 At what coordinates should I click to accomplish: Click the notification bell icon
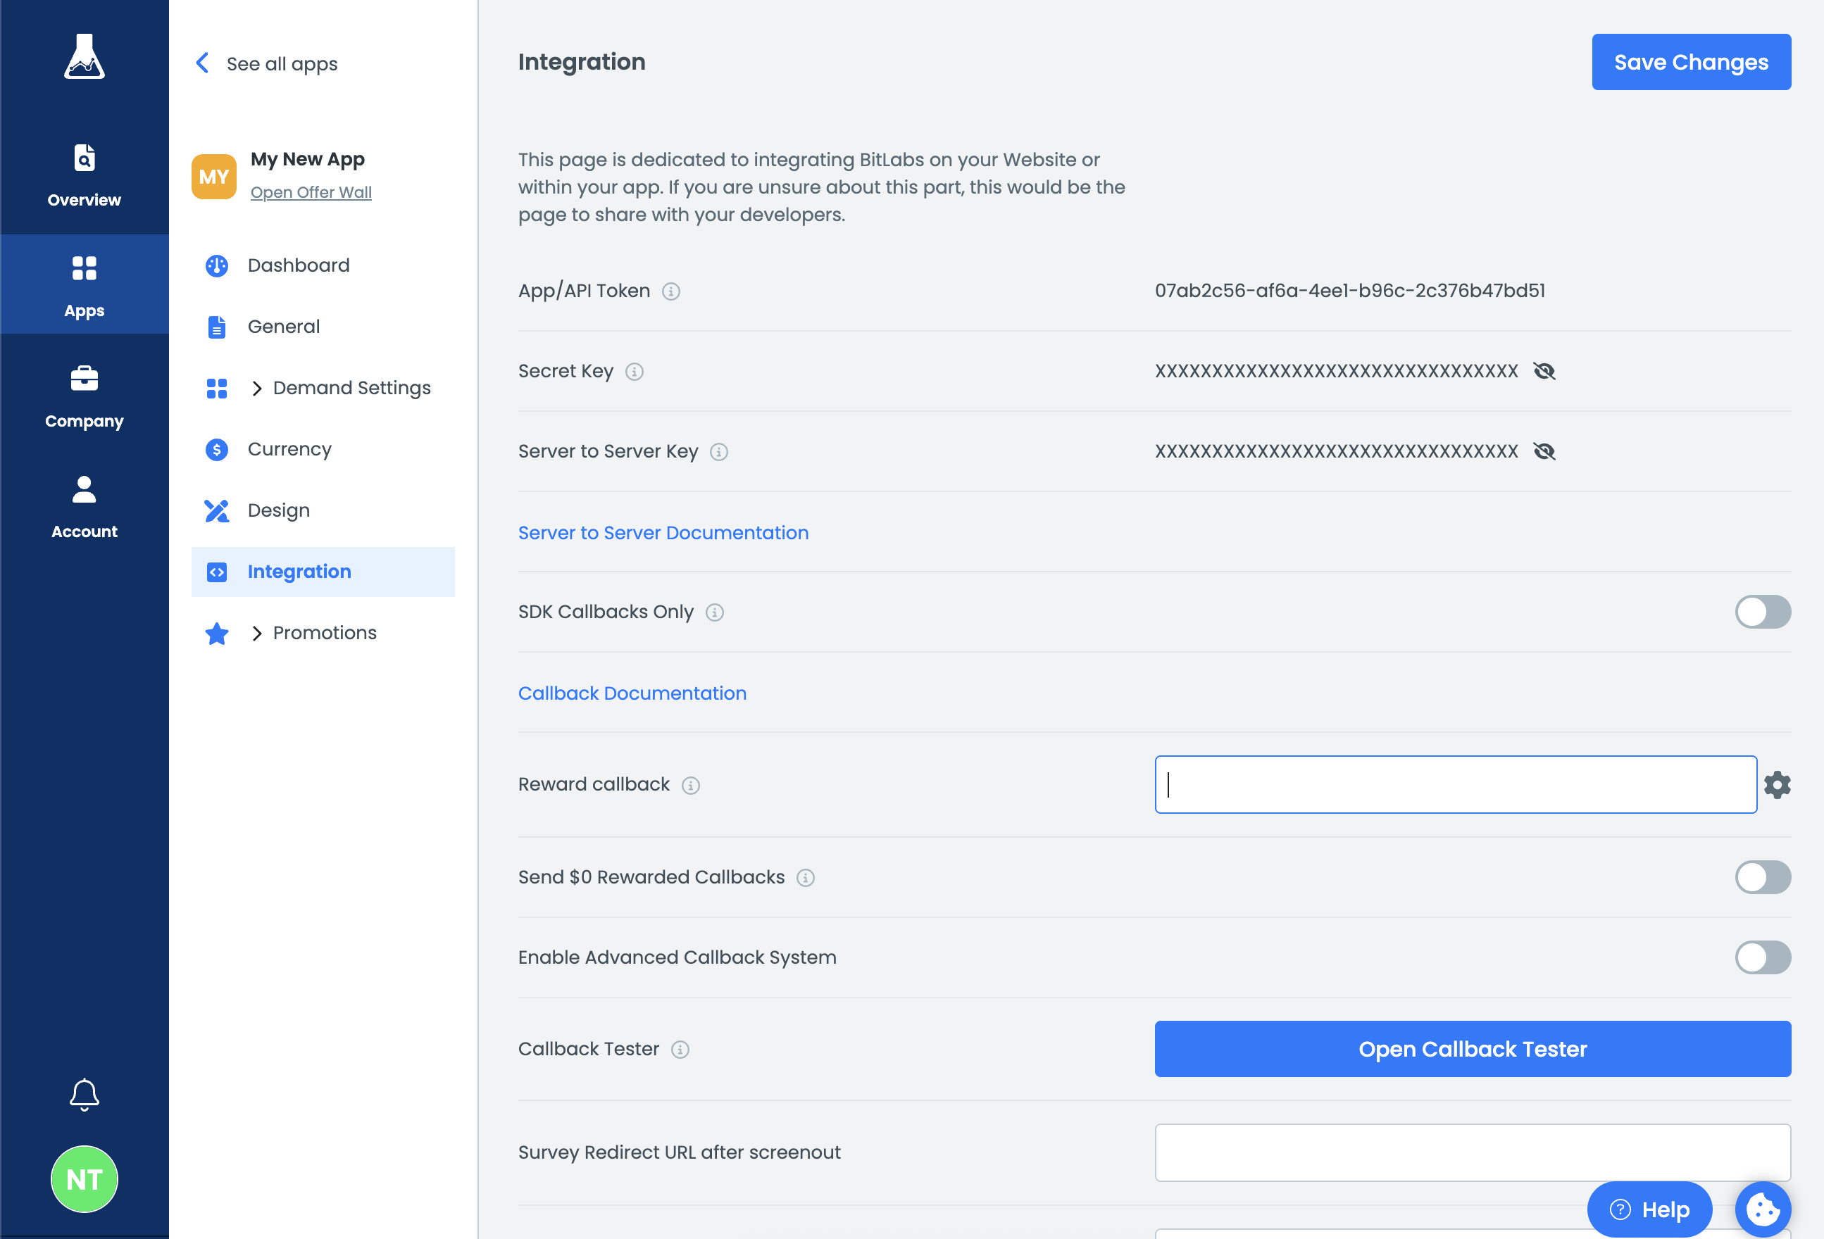click(84, 1094)
